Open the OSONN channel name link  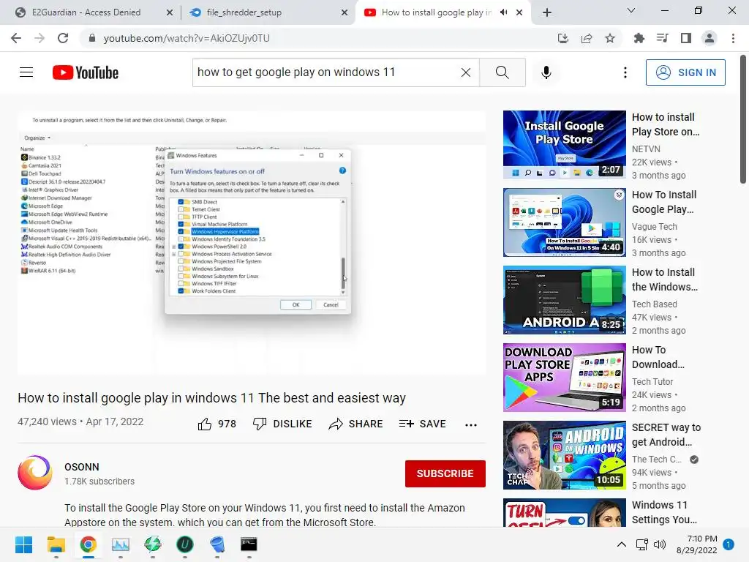coord(82,467)
